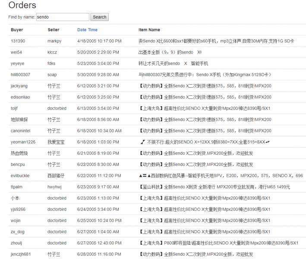Click the edisonliao buyer cell
The width and height of the screenshot is (306, 259).
[x=21, y=97]
